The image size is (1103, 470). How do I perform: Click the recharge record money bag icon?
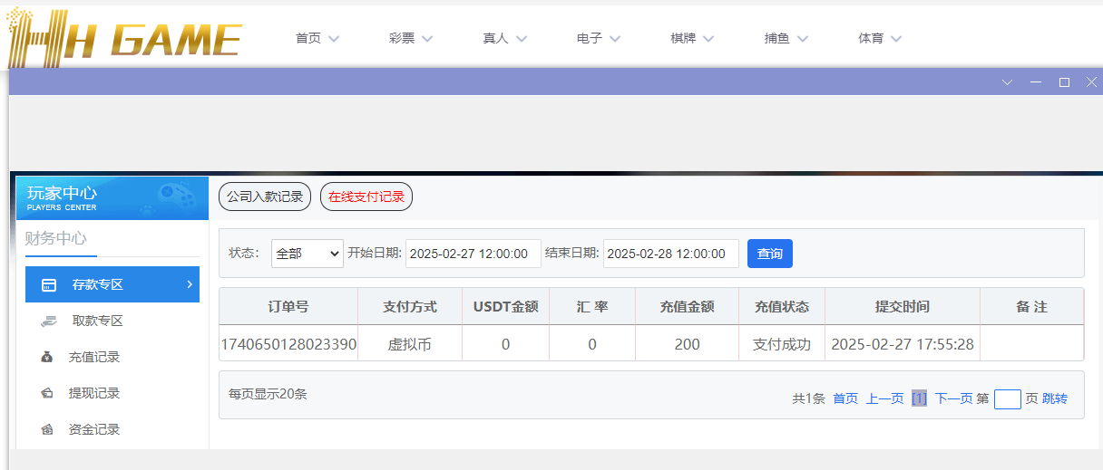tap(47, 358)
